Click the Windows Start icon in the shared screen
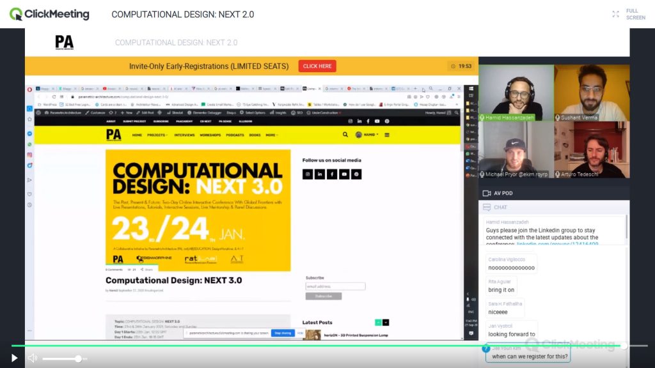Image resolution: width=655 pixels, height=368 pixels. [471, 88]
